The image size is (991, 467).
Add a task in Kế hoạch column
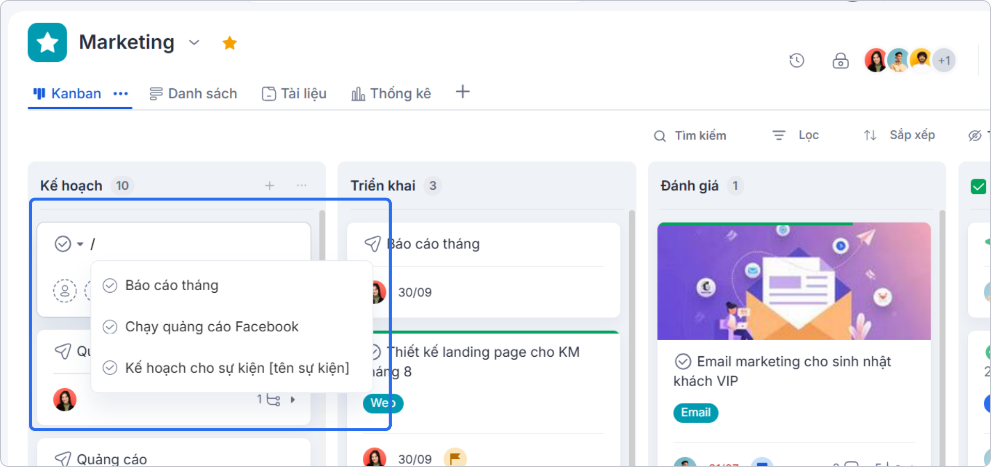[x=269, y=186]
